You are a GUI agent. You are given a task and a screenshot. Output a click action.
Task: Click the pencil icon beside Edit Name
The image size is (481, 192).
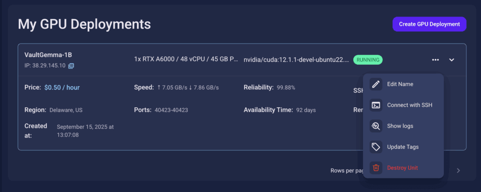tap(376, 84)
